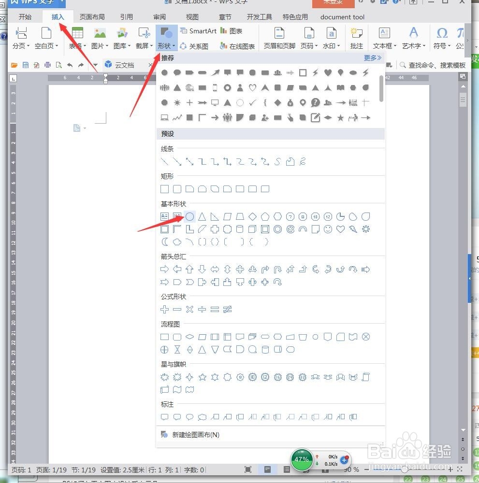
Task: Switch to the 引用 tab
Action: 126,17
